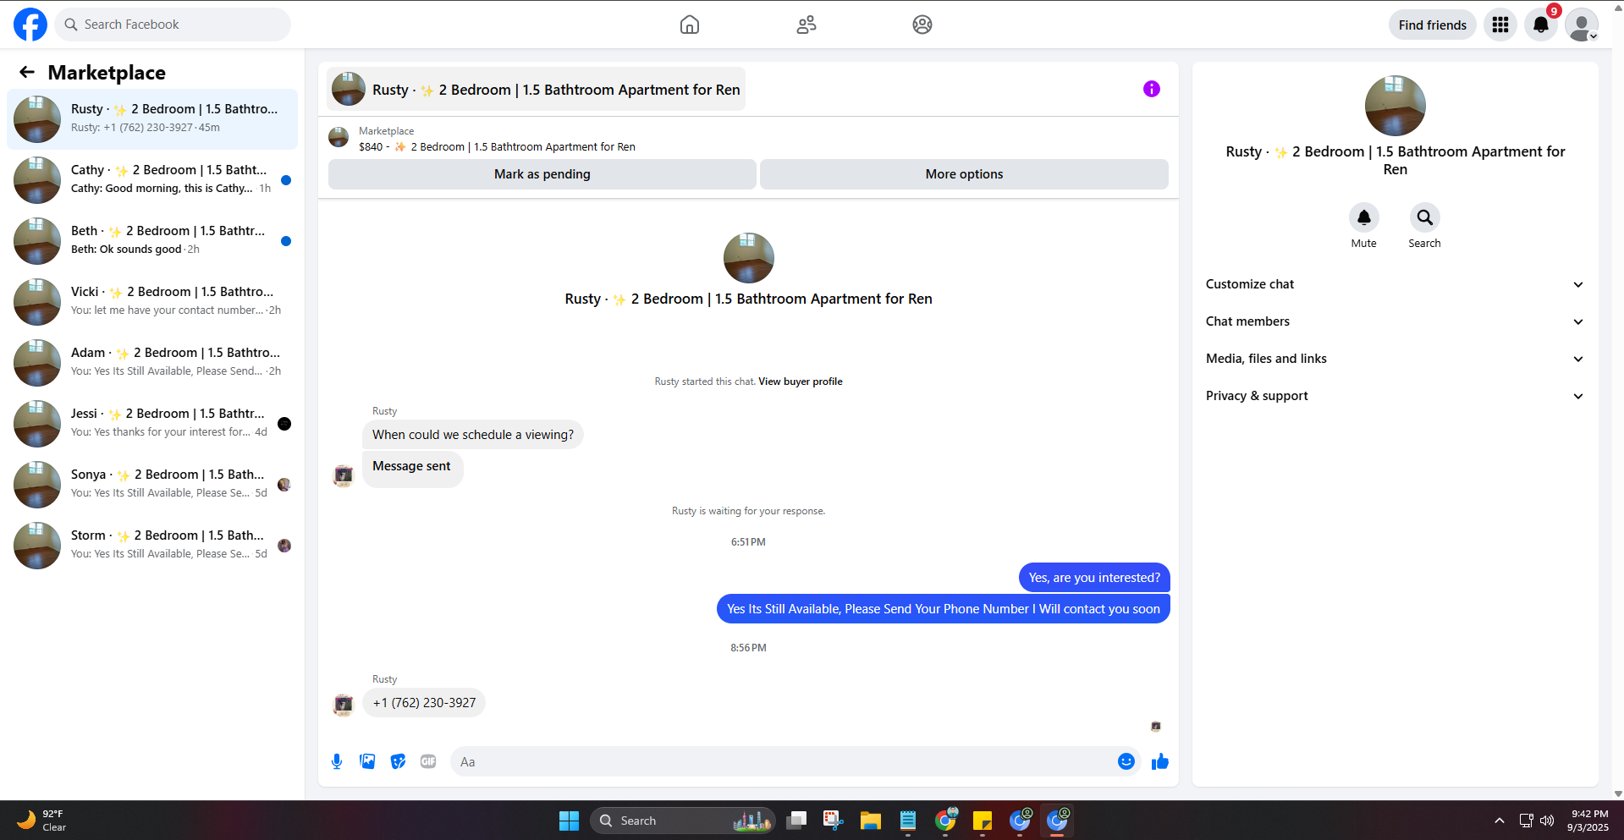Click the phone number message +1 (762) 230-3927

(x=424, y=703)
